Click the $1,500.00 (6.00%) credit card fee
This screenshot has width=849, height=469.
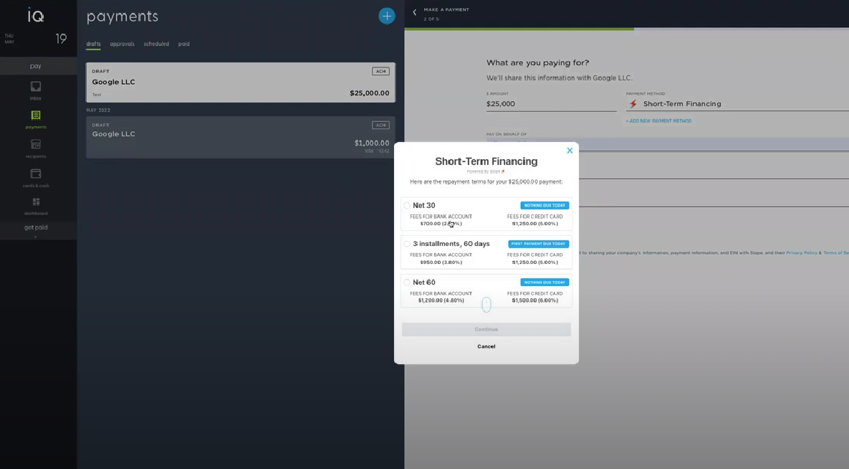pos(535,300)
